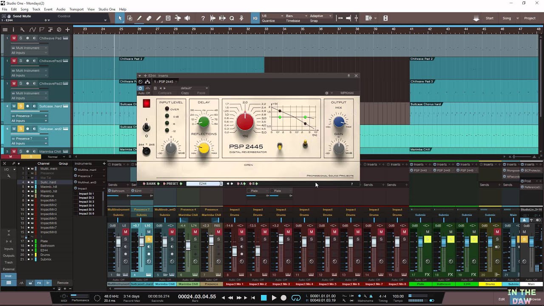Viewport: 544px width, 306px height.
Task: Click the Stop button in the transport
Action: [263, 298]
